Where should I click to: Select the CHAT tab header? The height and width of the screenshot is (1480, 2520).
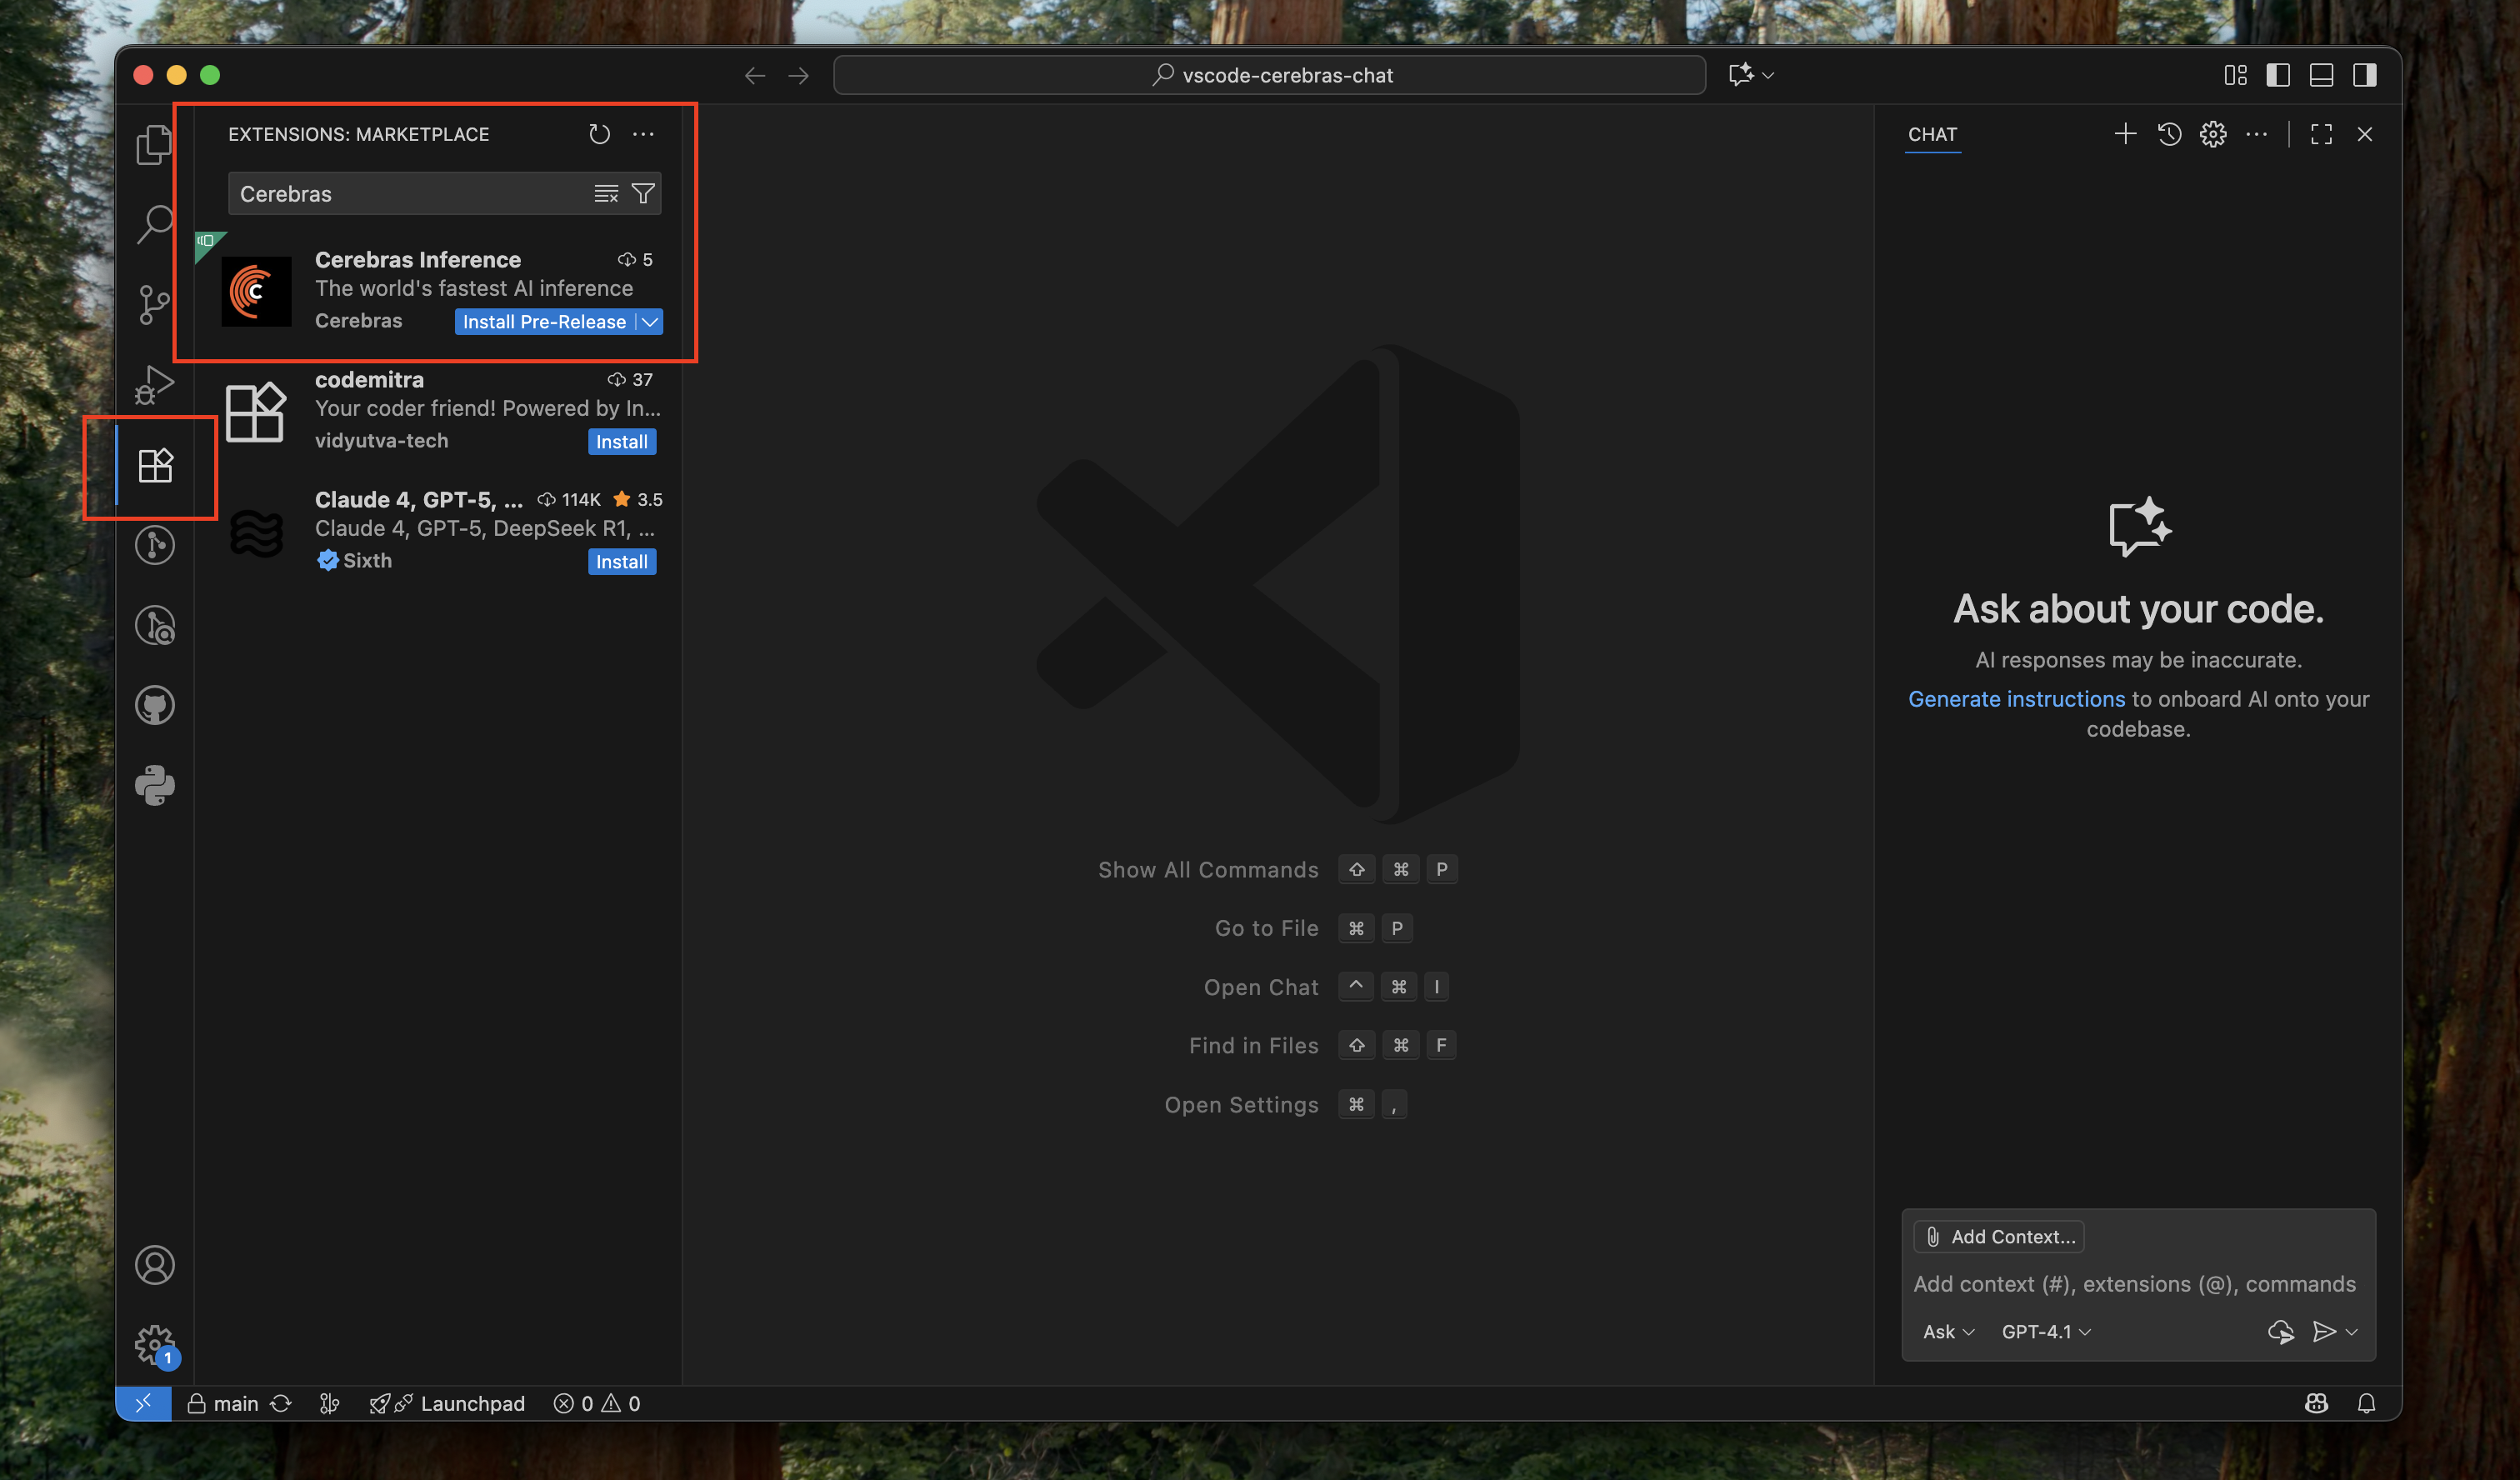pyautogui.click(x=1932, y=134)
